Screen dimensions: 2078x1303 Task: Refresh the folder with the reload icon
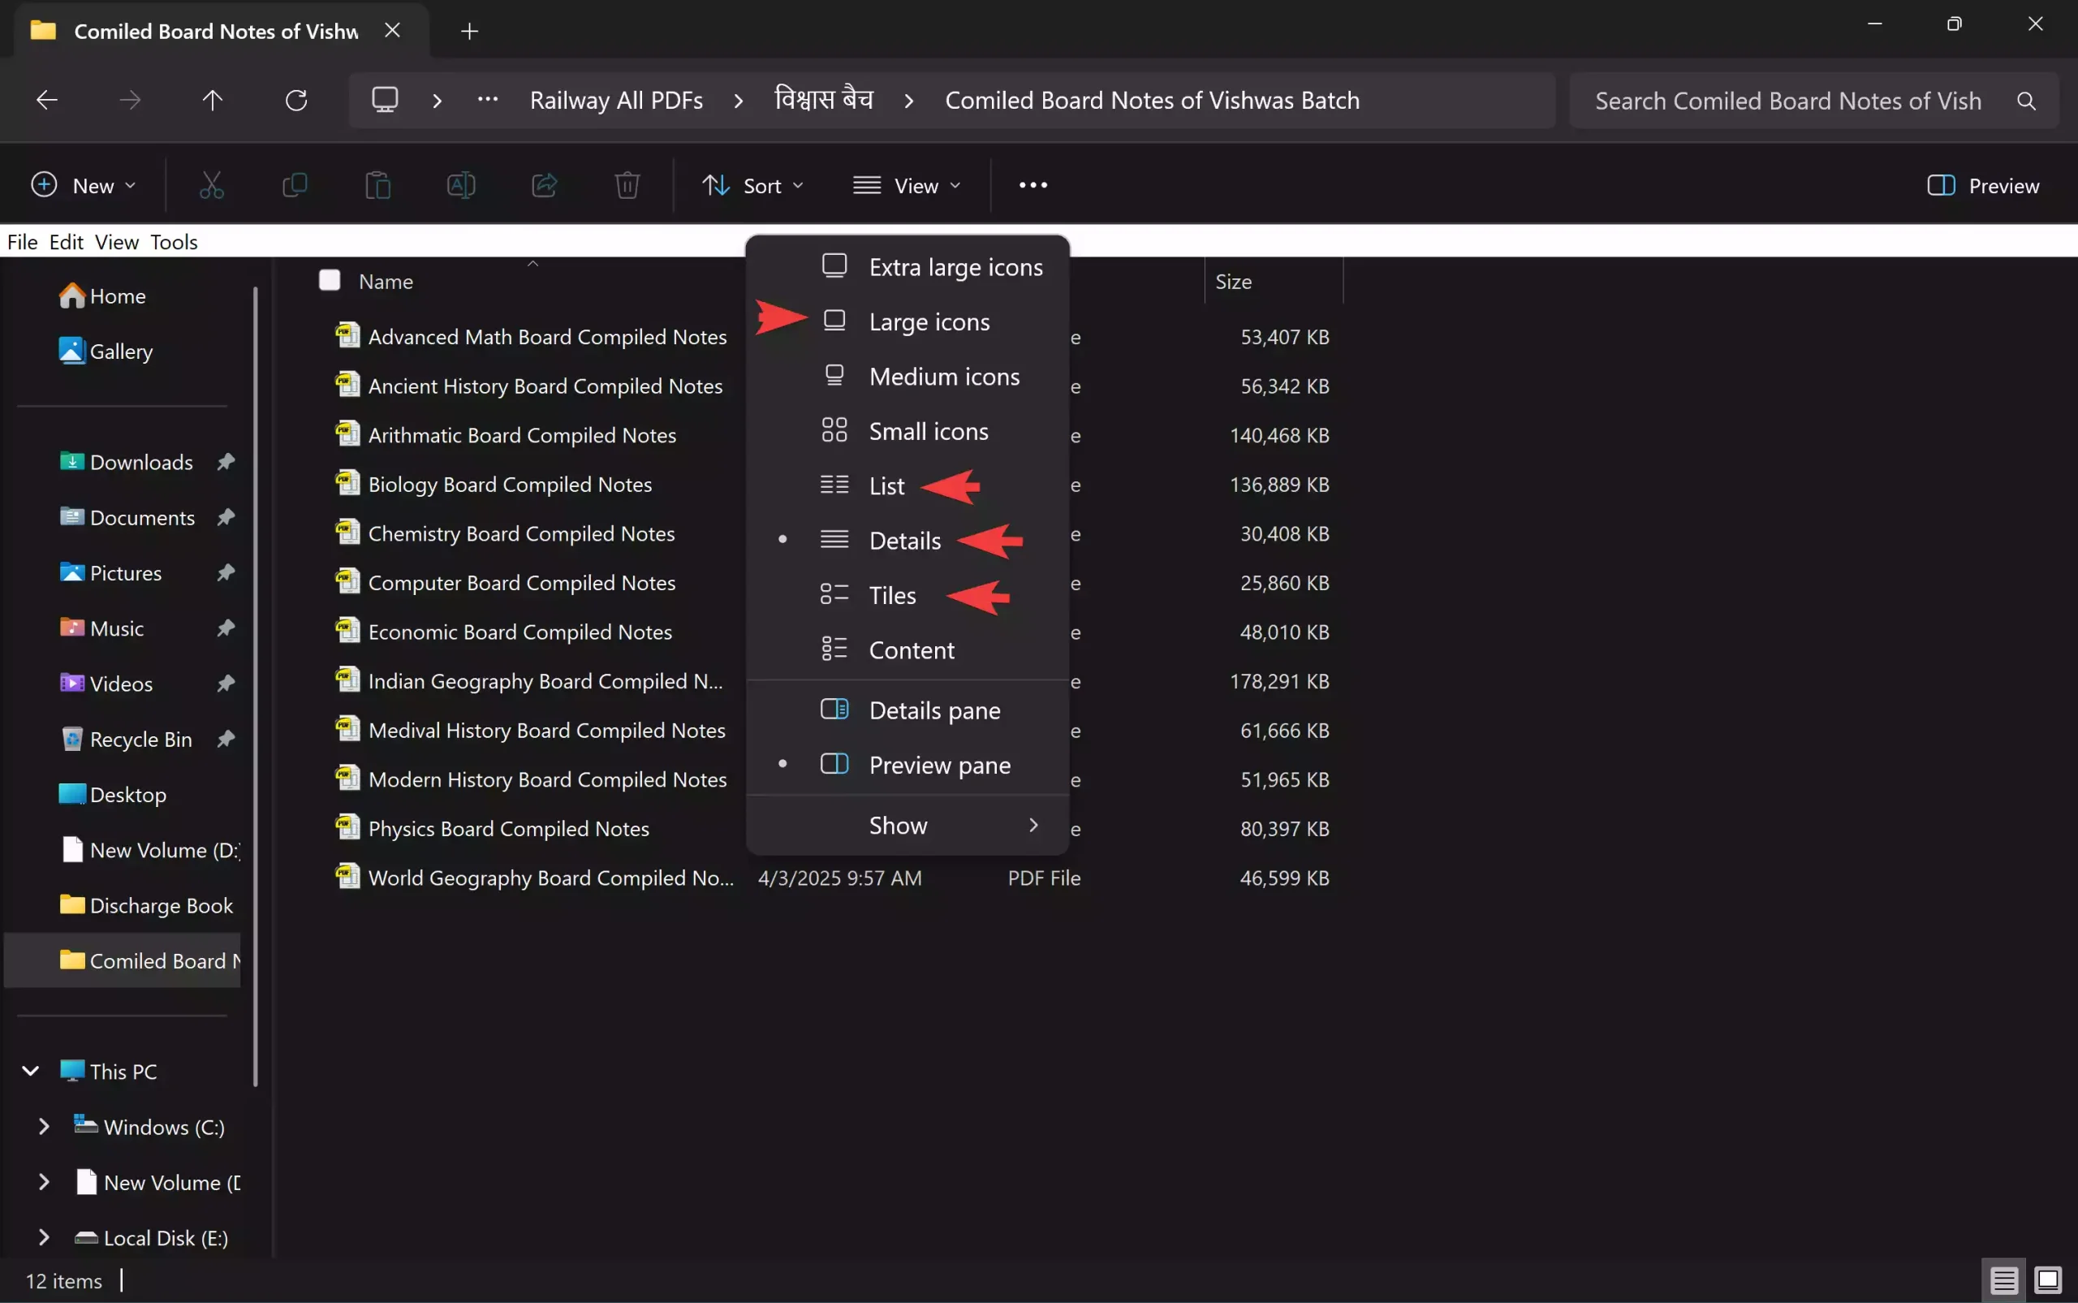click(x=296, y=99)
